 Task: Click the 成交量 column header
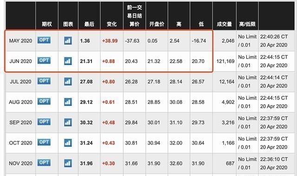pos(224,24)
